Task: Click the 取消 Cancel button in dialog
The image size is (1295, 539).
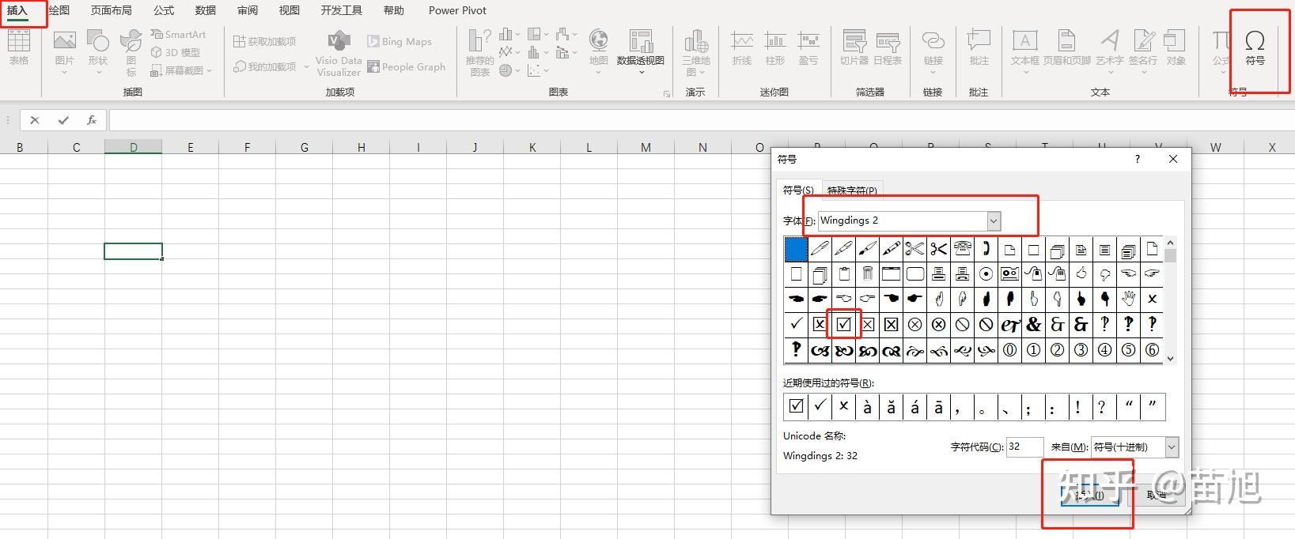Action: 1157,496
